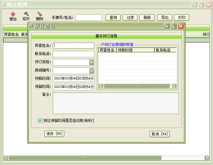Toggle the 到达保留时间是否自动取消预订 checkbox
The width and height of the screenshot is (213, 165).
40,120
